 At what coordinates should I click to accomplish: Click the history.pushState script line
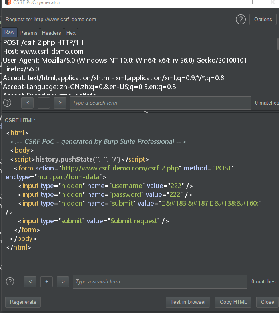coord(80,159)
